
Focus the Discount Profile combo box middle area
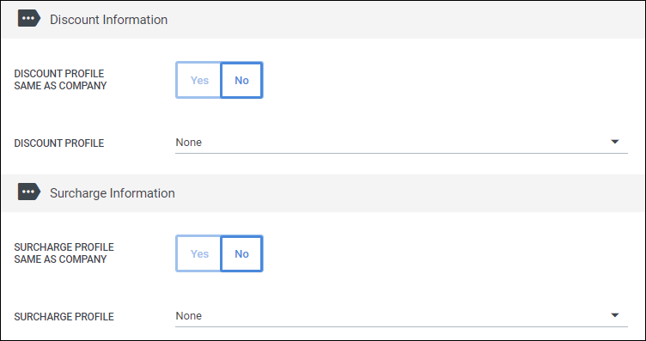click(x=402, y=143)
